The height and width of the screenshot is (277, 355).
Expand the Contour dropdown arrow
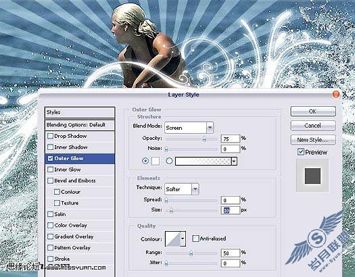(x=183, y=238)
